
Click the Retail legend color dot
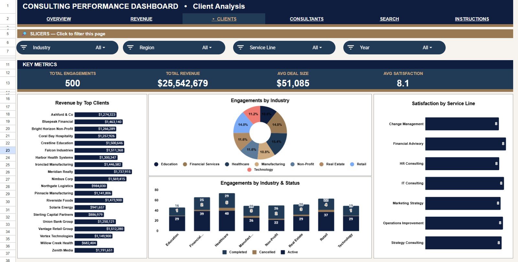pos(352,164)
